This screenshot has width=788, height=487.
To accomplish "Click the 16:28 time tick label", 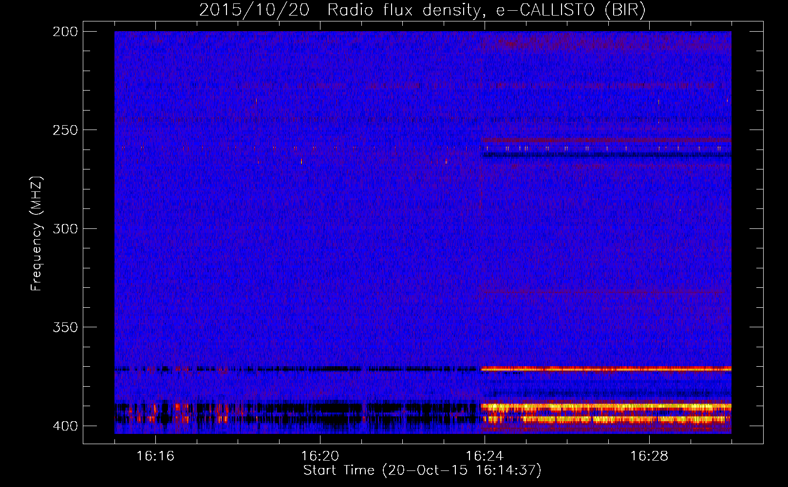I will (x=649, y=456).
